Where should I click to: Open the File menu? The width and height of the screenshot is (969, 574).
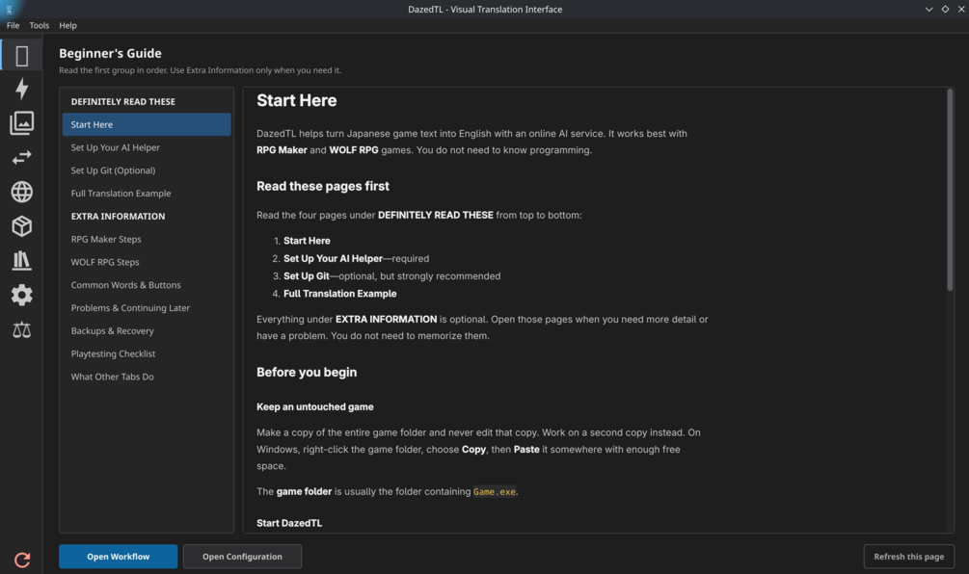[13, 25]
